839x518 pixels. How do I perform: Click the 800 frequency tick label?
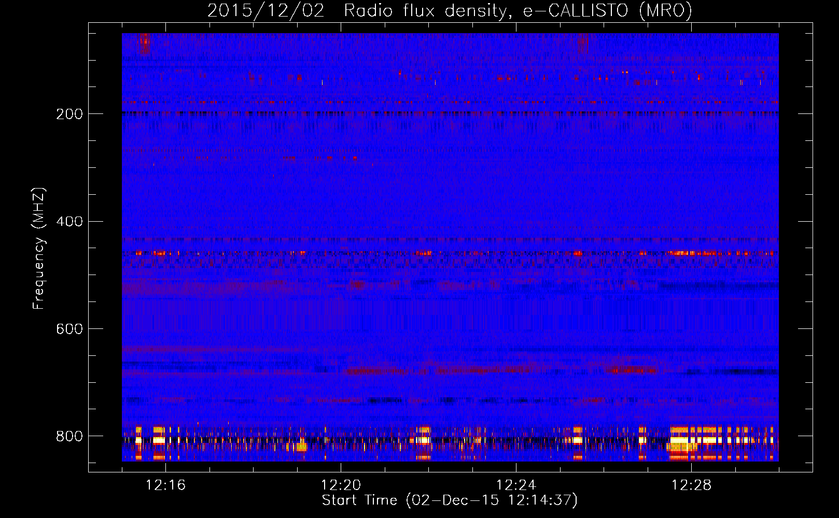click(x=69, y=436)
